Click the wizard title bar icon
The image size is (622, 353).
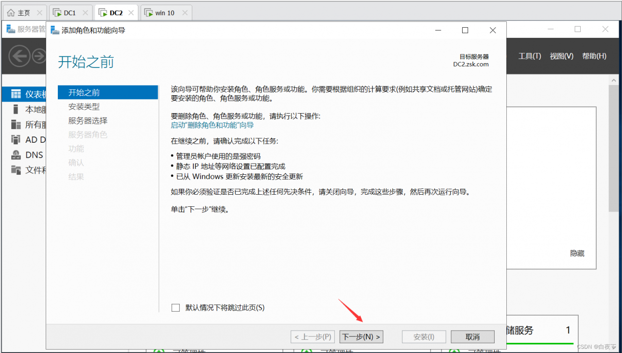tap(54, 30)
